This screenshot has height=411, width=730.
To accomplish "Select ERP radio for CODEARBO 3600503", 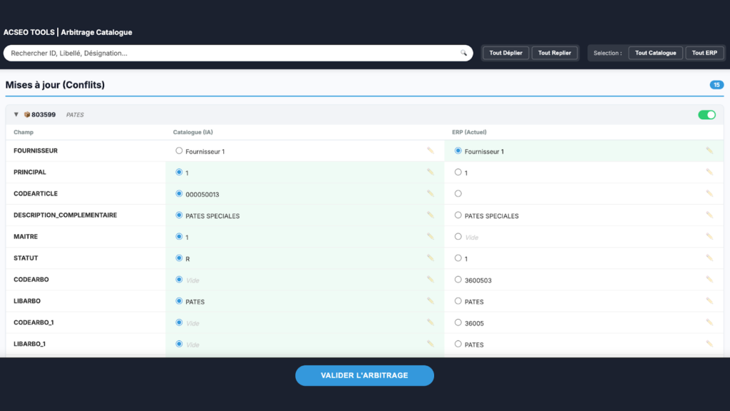I will (x=458, y=280).
